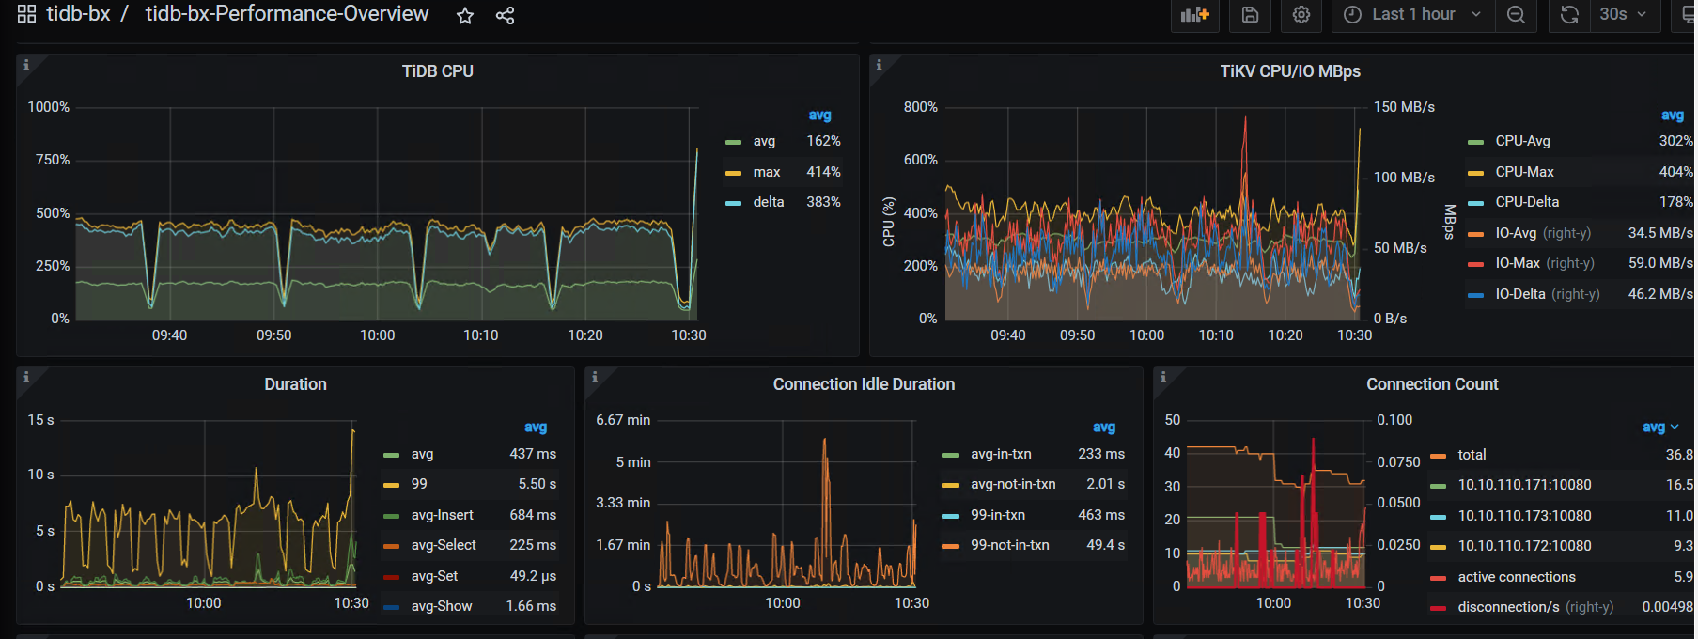Click the tidb-bx-Performance-Overview dashboard title

point(287,14)
